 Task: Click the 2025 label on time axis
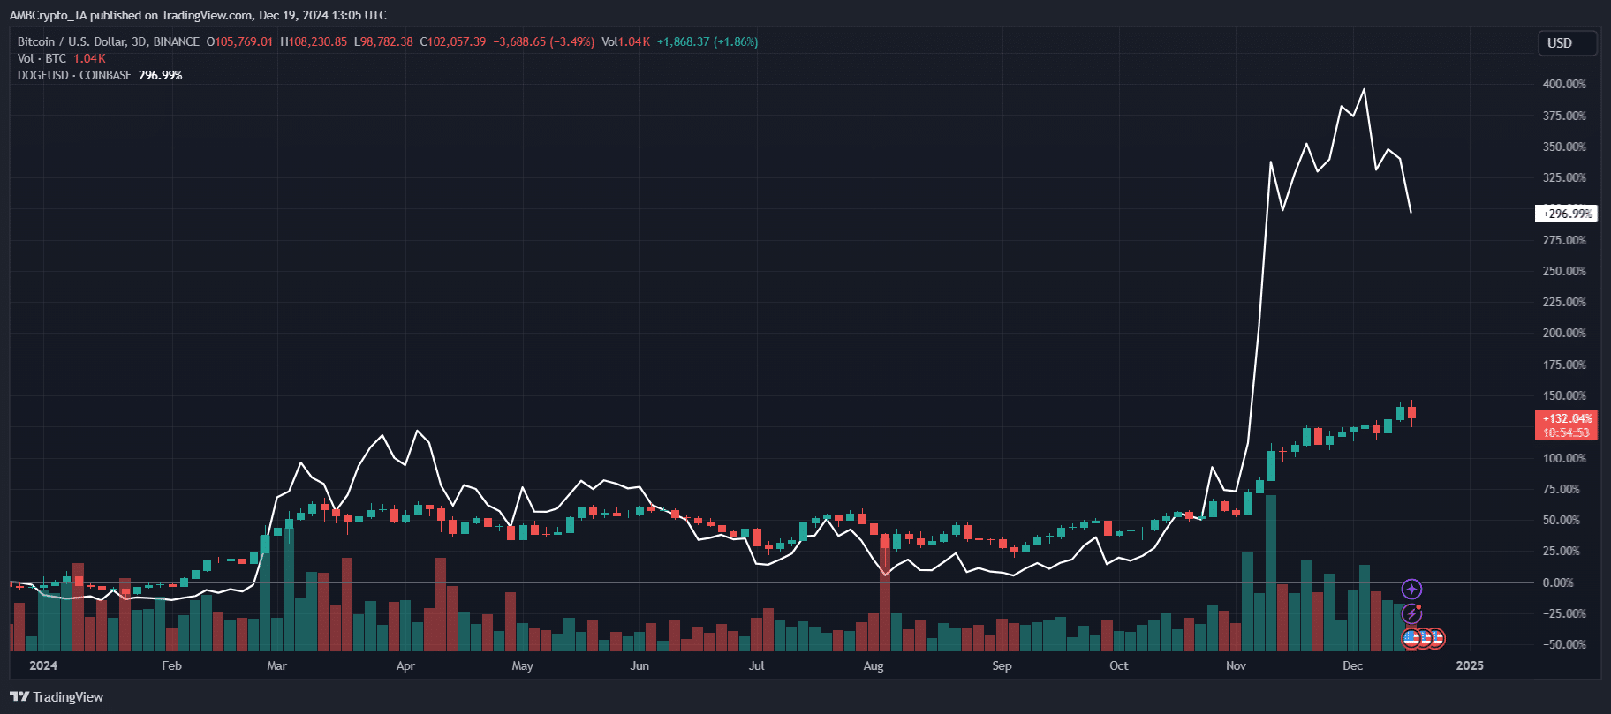(1470, 665)
